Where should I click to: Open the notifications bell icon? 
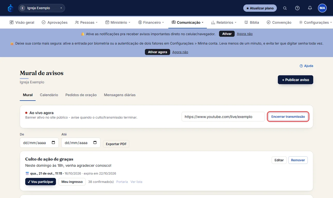pyautogui.click(x=310, y=8)
